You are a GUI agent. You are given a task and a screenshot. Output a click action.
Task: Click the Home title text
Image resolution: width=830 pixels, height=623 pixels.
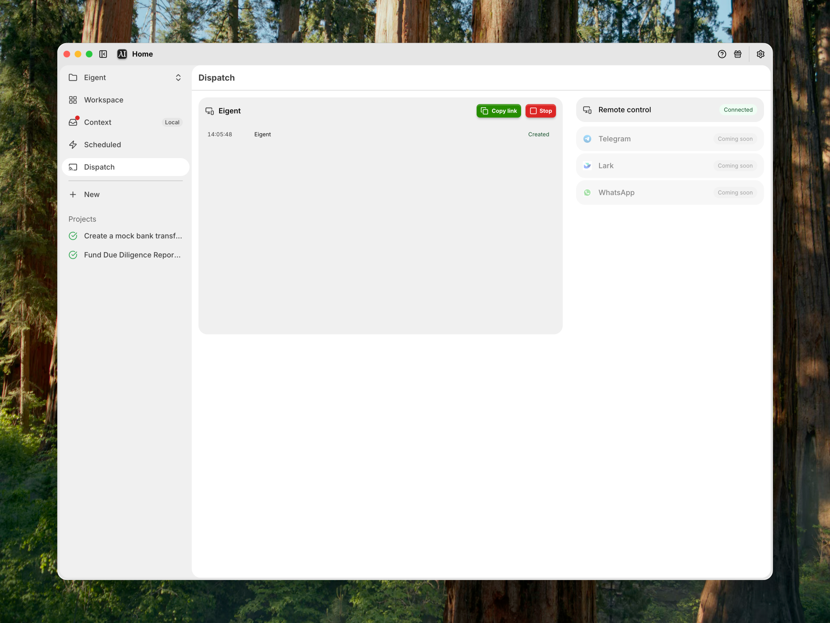(x=143, y=54)
